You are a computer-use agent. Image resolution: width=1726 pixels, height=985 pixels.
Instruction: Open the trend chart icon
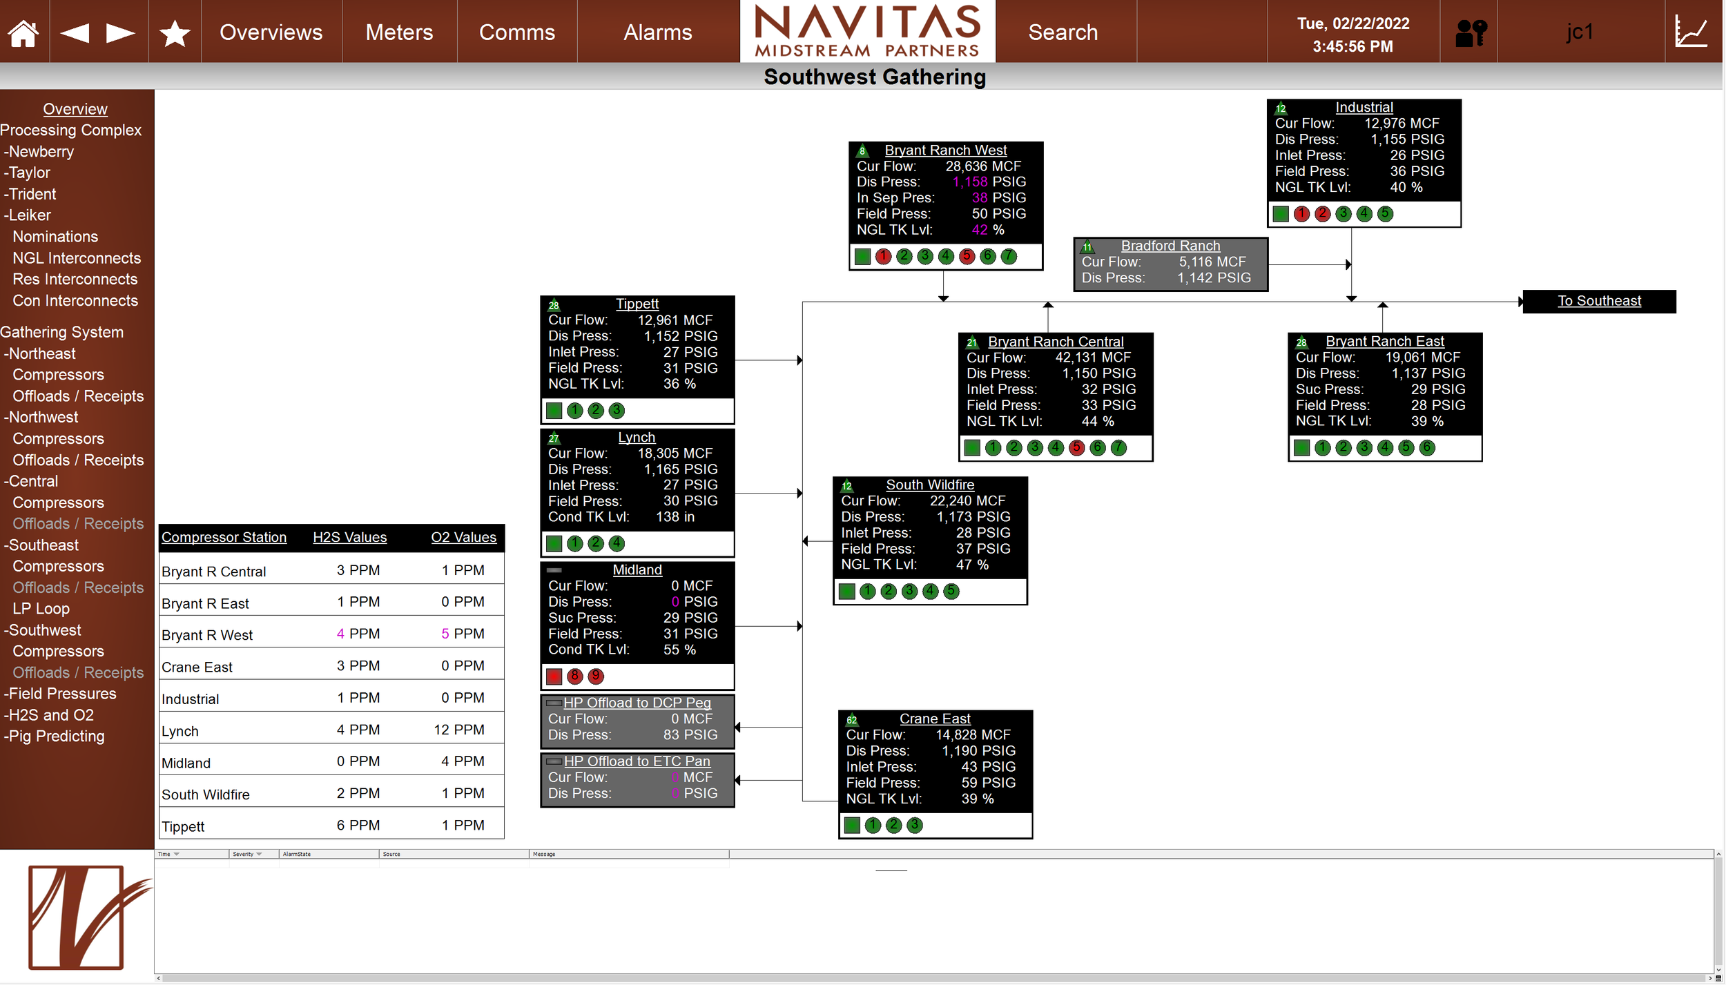tap(1691, 32)
